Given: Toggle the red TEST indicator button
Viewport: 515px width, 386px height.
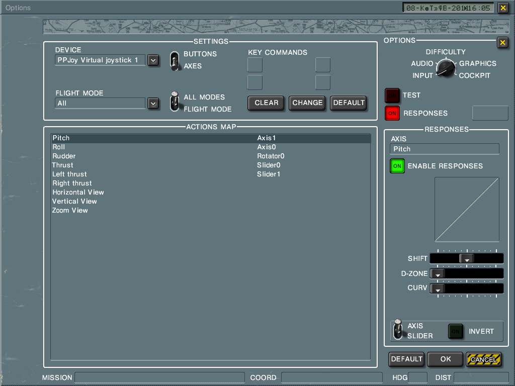Looking at the screenshot, I should pyautogui.click(x=392, y=95).
